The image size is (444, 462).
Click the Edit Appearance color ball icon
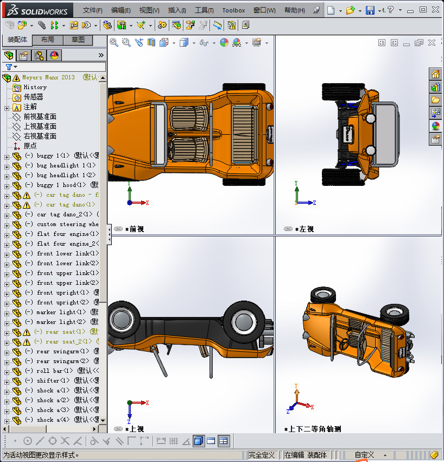click(x=224, y=43)
